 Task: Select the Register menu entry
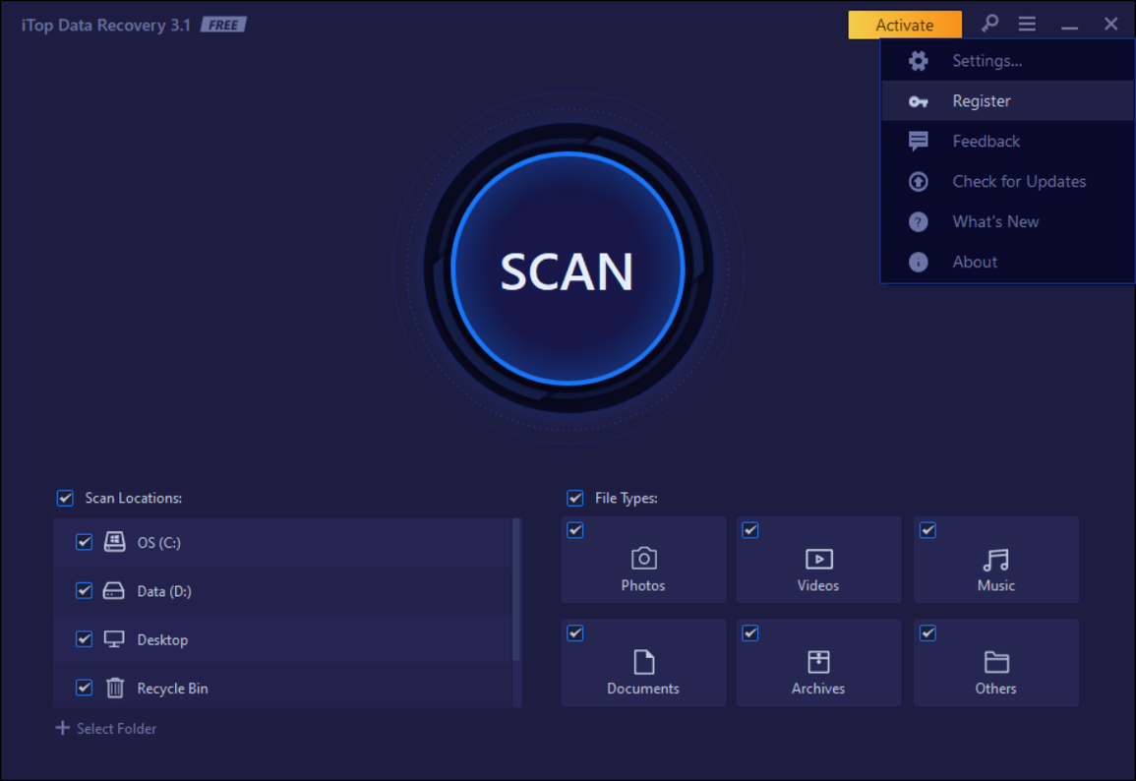pyautogui.click(x=1007, y=100)
